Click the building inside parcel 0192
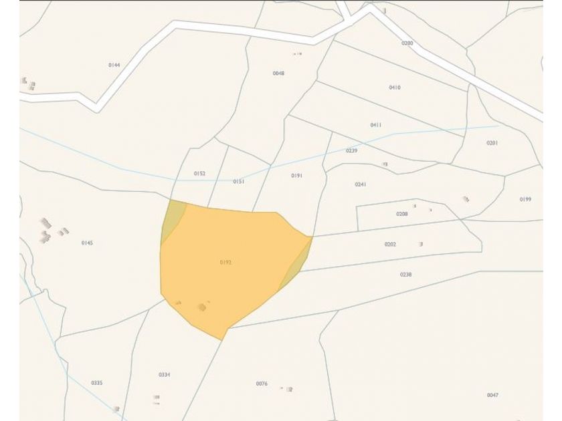 202,307
